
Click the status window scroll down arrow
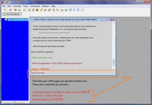point(113,69)
